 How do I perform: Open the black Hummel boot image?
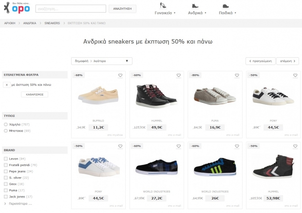[x=156, y=96]
